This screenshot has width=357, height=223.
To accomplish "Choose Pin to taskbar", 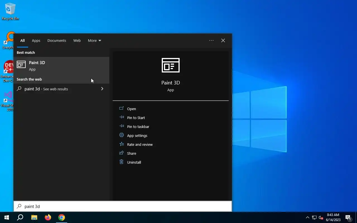I will [138, 127].
